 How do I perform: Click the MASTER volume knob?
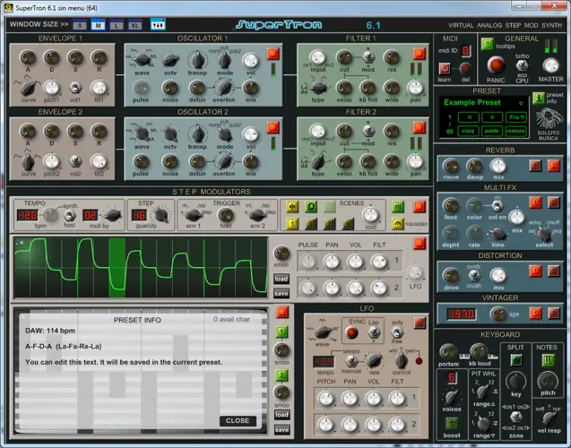tap(551, 65)
